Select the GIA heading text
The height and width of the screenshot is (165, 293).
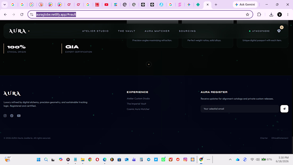click(x=72, y=47)
